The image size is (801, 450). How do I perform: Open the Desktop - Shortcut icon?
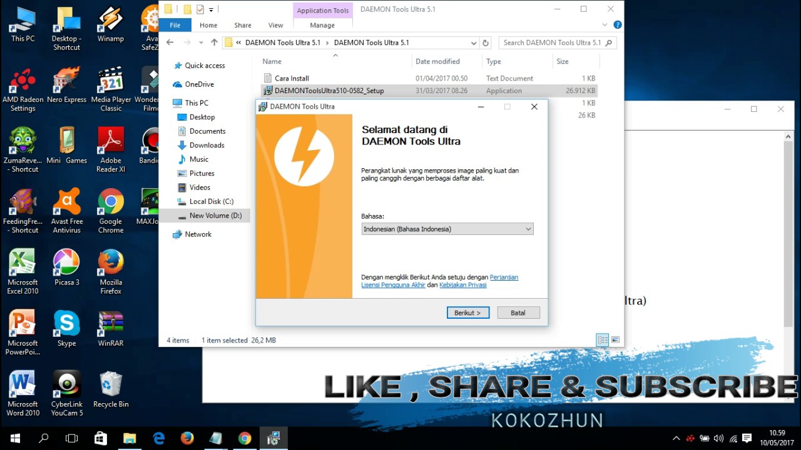point(67,29)
